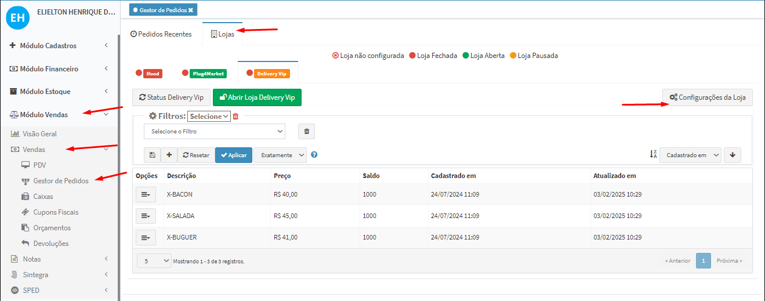765x301 pixels.
Task: Open Configurações da Loja
Action: tap(708, 97)
